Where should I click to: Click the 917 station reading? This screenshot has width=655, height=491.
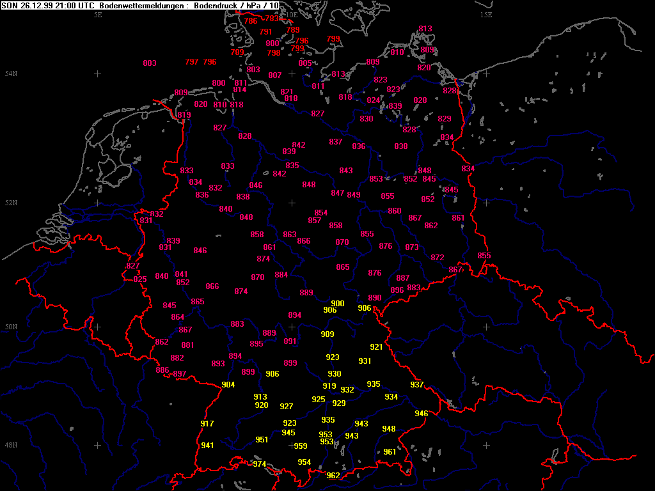207,424
